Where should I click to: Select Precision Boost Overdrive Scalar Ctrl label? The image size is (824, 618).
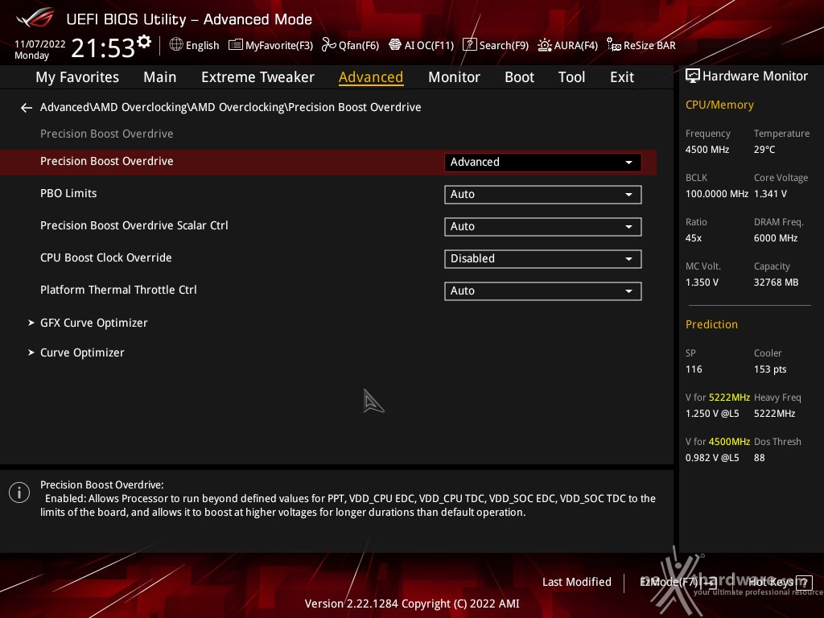click(134, 225)
